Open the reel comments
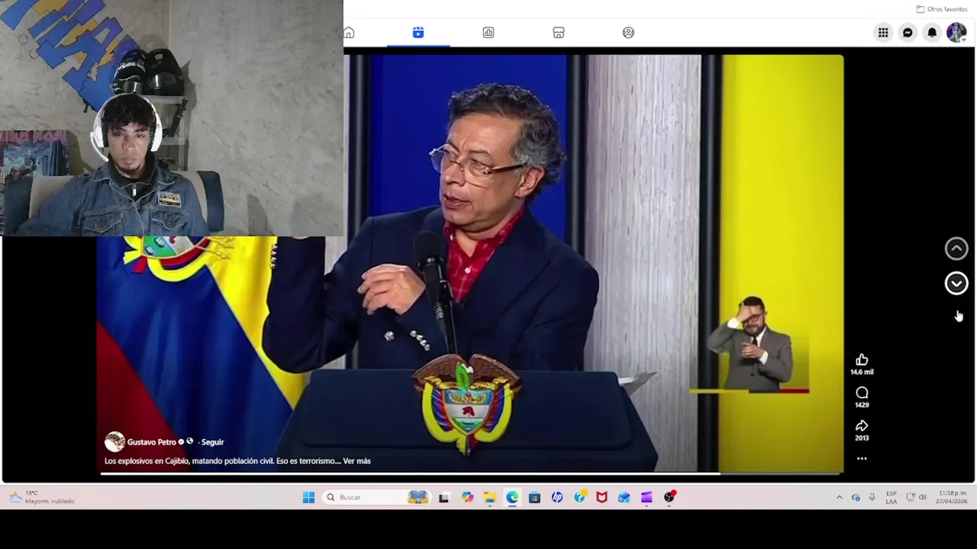Image resolution: width=977 pixels, height=549 pixels. (862, 393)
